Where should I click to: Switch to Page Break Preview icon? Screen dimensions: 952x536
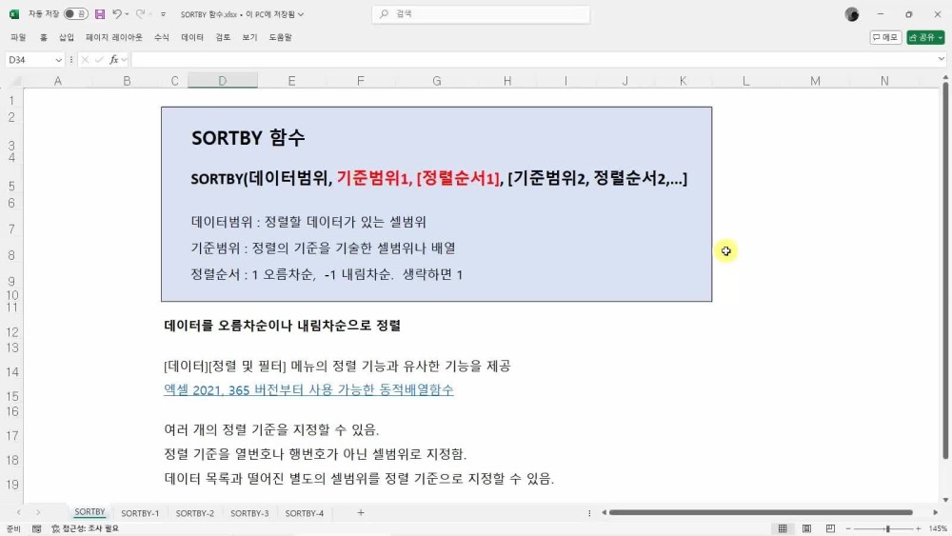point(828,528)
